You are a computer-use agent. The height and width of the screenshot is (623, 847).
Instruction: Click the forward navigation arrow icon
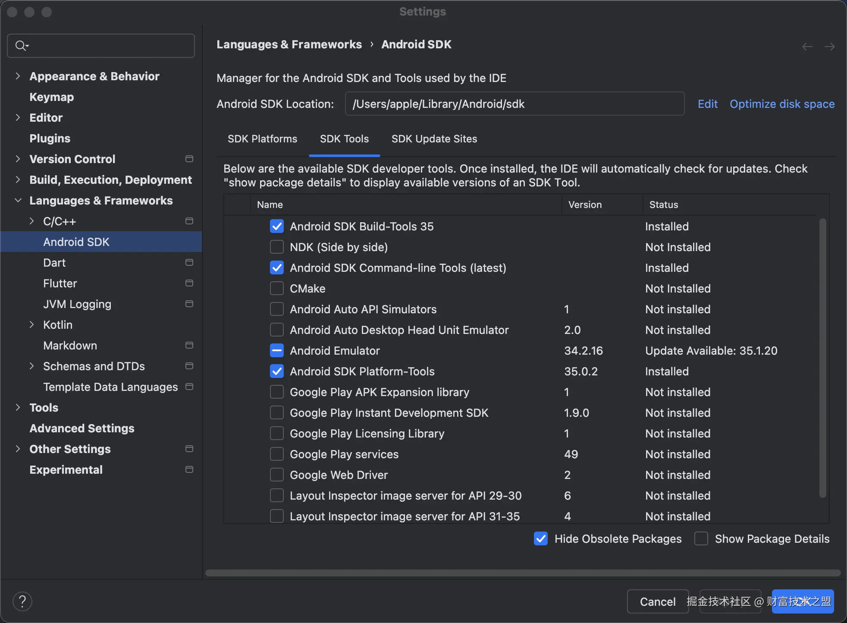829,47
